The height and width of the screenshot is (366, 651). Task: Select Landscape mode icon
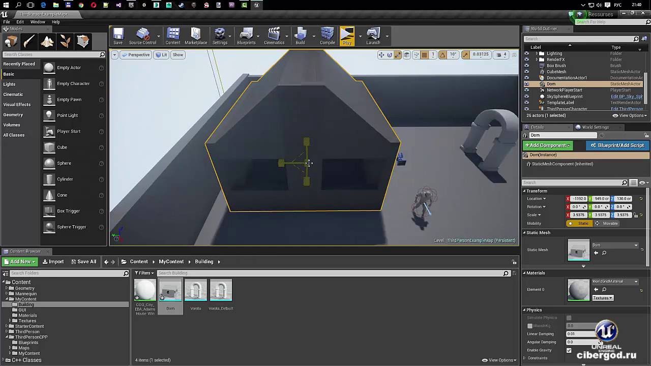point(47,42)
